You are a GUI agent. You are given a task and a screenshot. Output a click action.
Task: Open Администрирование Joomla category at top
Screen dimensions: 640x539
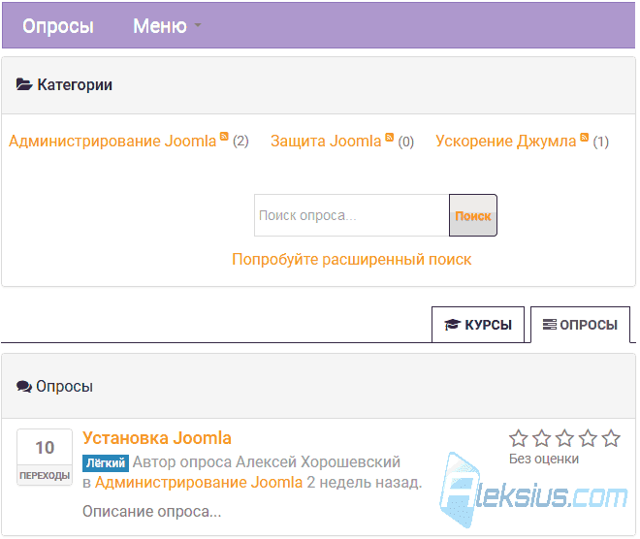click(x=112, y=142)
